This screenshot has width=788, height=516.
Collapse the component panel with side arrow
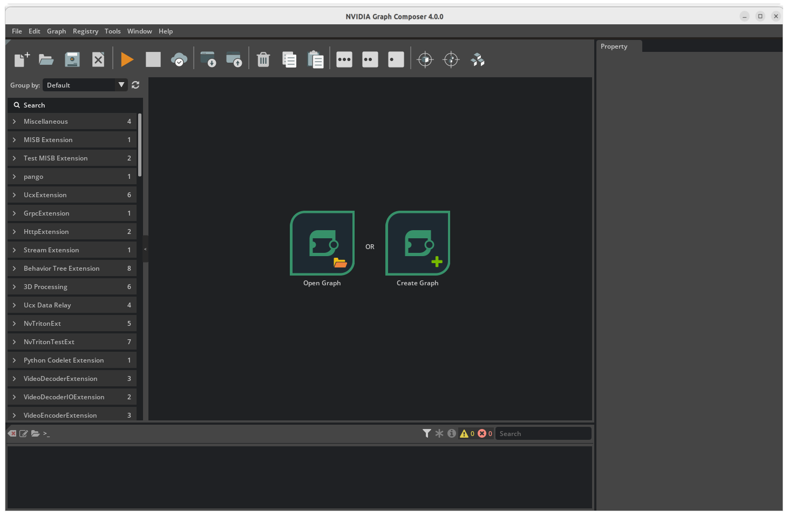click(145, 249)
